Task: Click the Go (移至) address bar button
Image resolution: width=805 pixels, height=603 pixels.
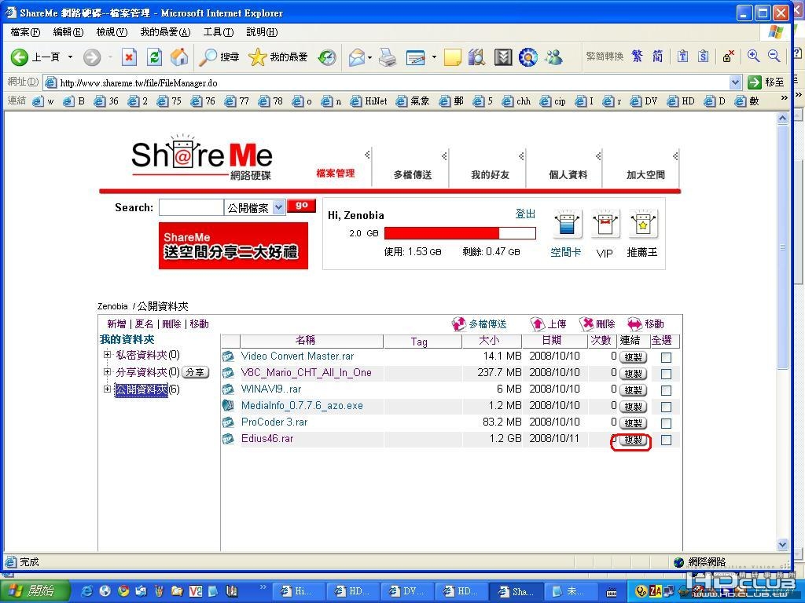Action: click(x=766, y=82)
